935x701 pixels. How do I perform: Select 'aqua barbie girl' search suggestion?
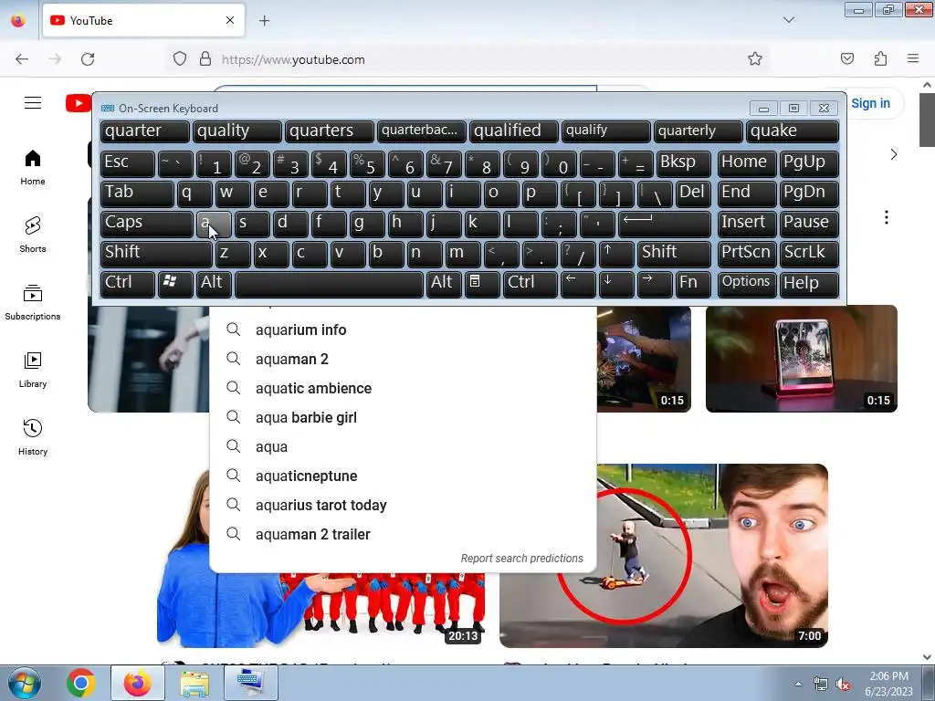tap(403, 417)
